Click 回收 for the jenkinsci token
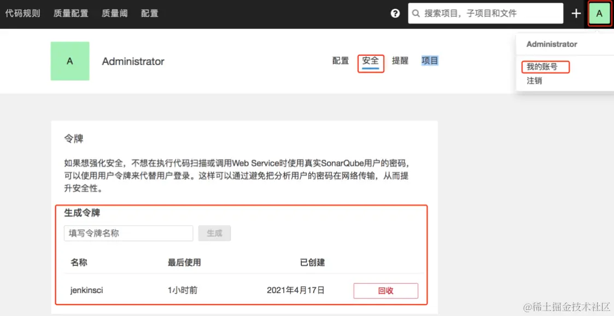 [x=385, y=291]
